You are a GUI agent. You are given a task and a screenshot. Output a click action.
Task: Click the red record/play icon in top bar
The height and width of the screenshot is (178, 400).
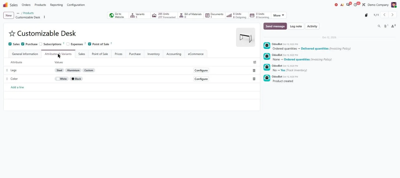pos(336,5)
